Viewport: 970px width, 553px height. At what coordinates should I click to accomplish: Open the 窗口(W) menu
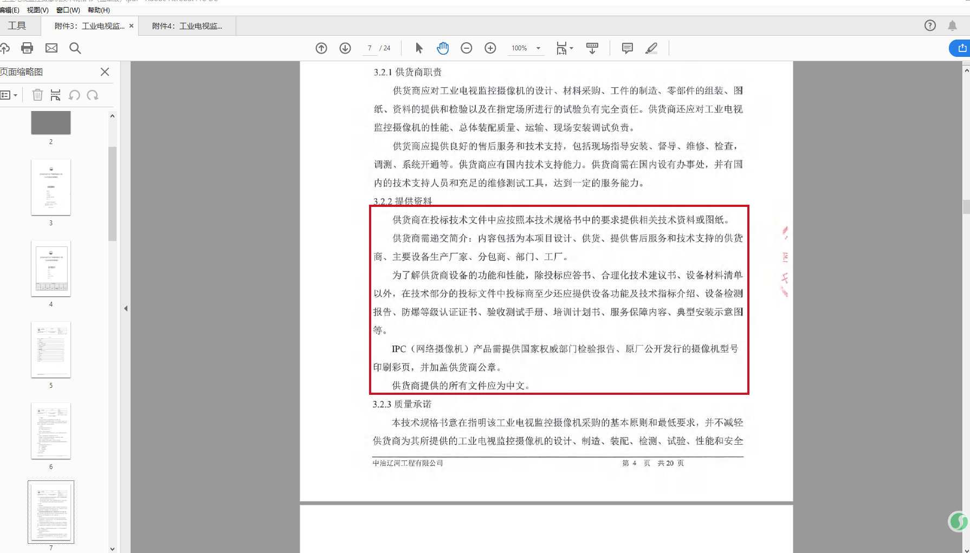pyautogui.click(x=68, y=10)
